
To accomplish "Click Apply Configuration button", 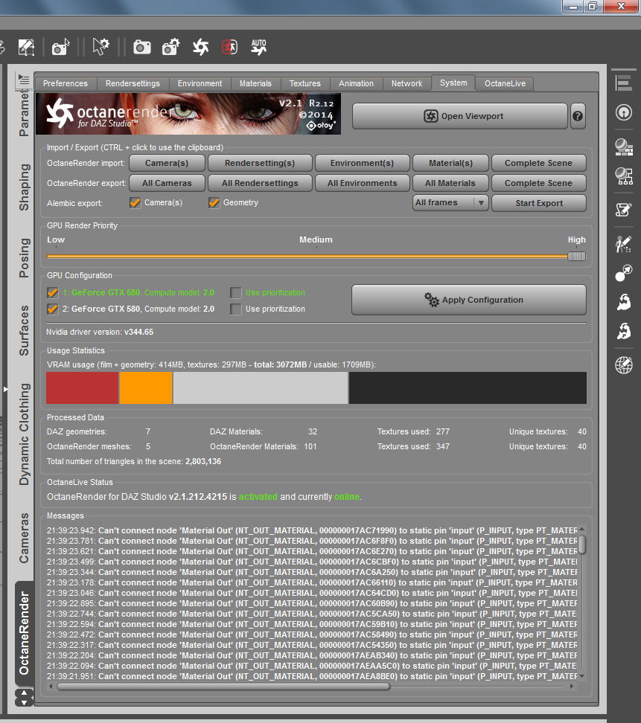I will [469, 300].
